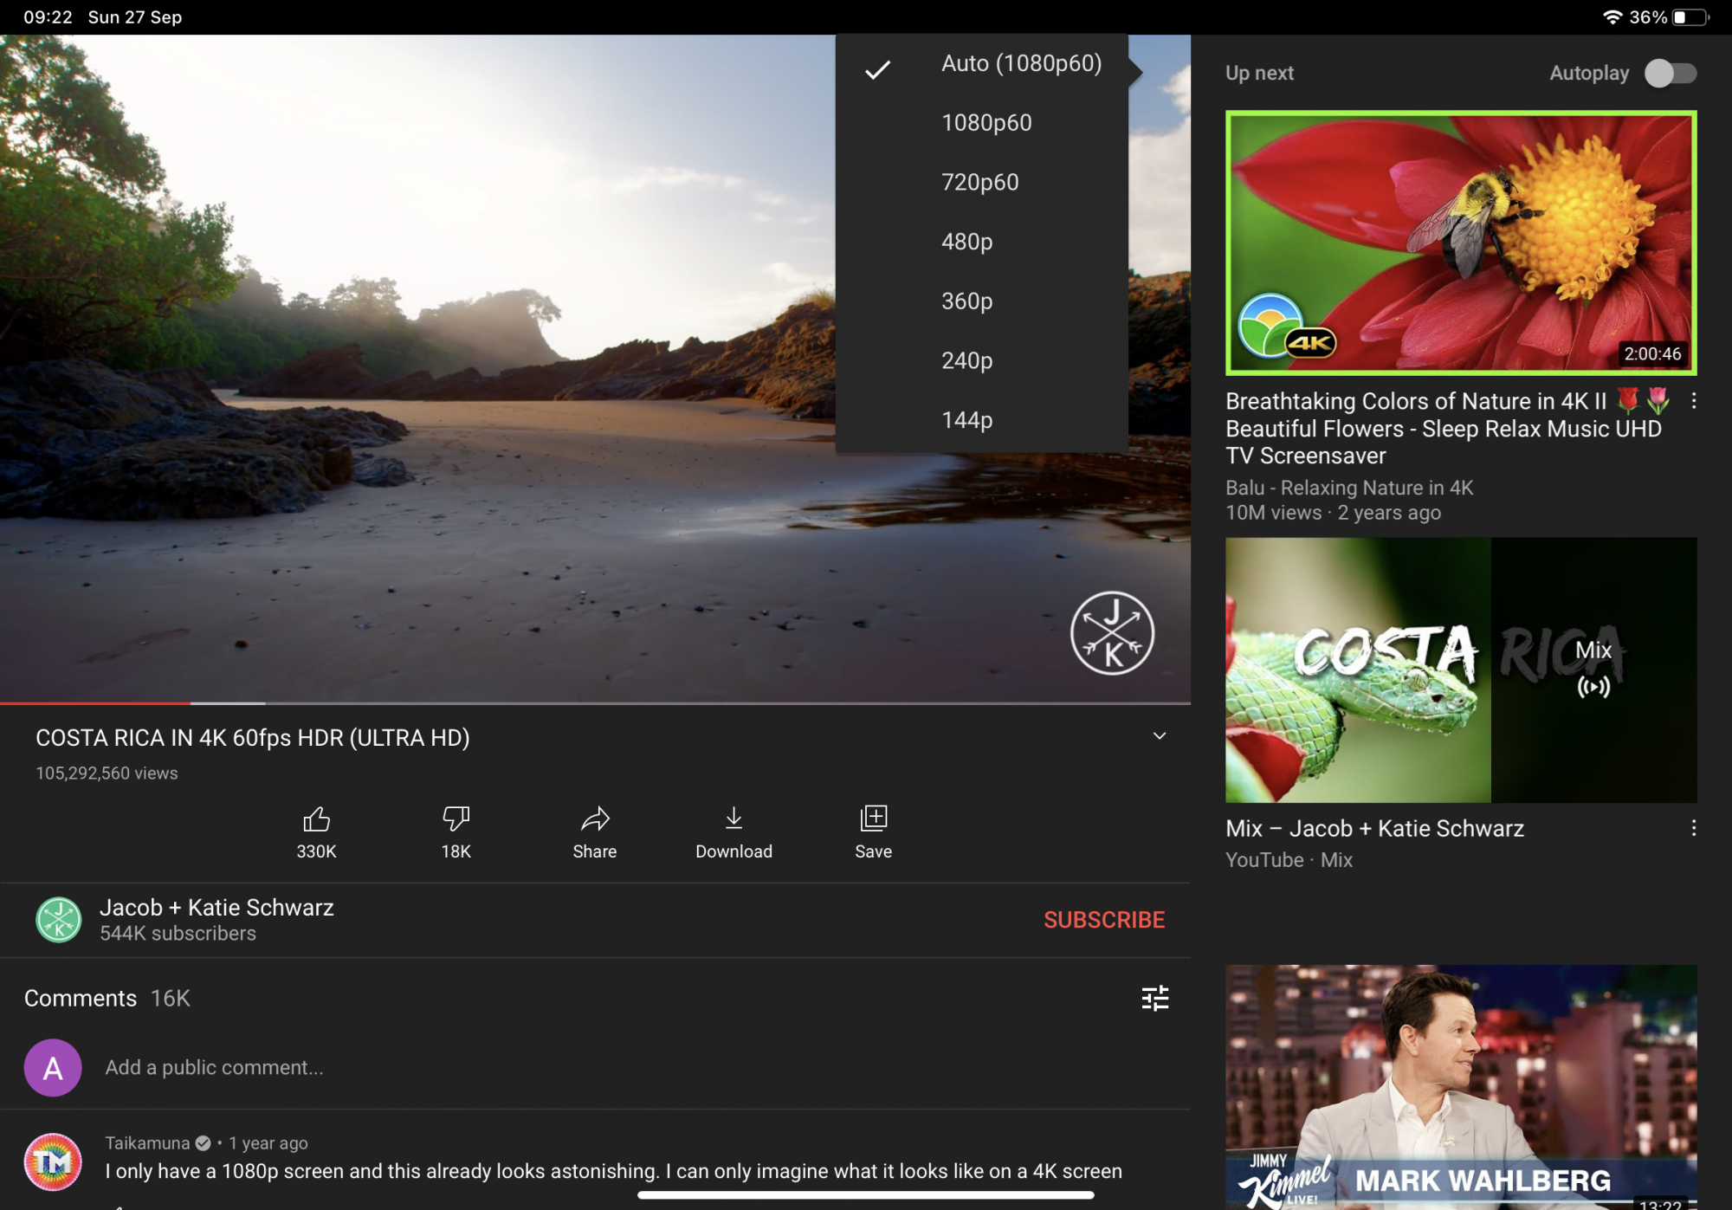Subscribe to Jacob + Katie Schwarz
The width and height of the screenshot is (1732, 1210).
tap(1104, 920)
